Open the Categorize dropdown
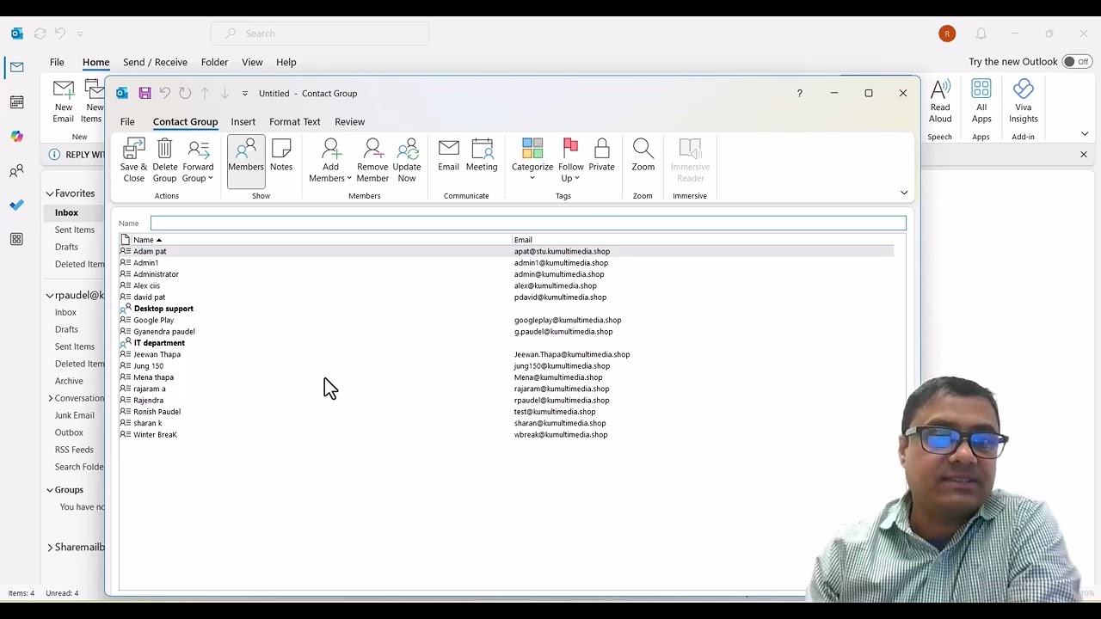Image resolution: width=1101 pixels, height=619 pixels. (x=532, y=161)
